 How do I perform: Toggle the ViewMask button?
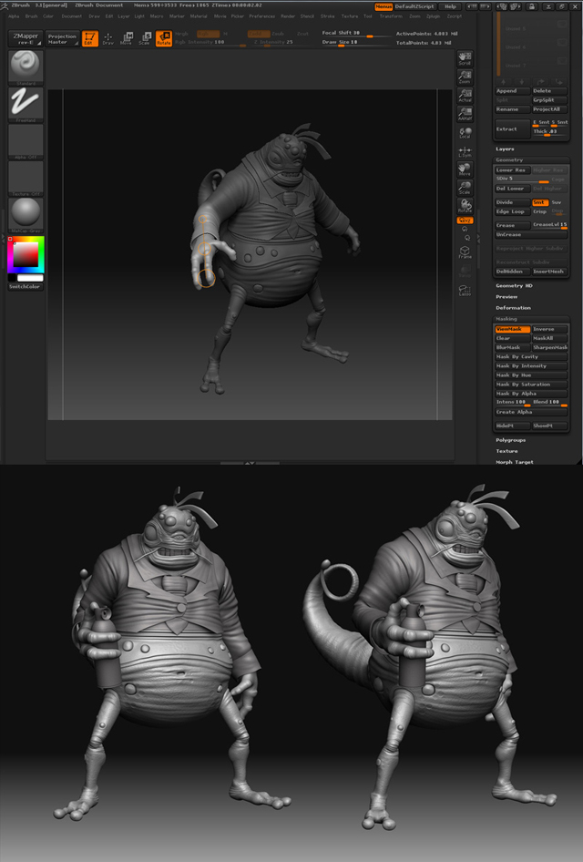(x=512, y=329)
